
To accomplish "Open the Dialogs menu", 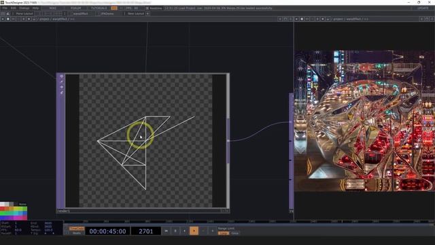I will (24, 8).
